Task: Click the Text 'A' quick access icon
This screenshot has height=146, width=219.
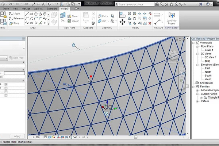Action: (43, 4)
